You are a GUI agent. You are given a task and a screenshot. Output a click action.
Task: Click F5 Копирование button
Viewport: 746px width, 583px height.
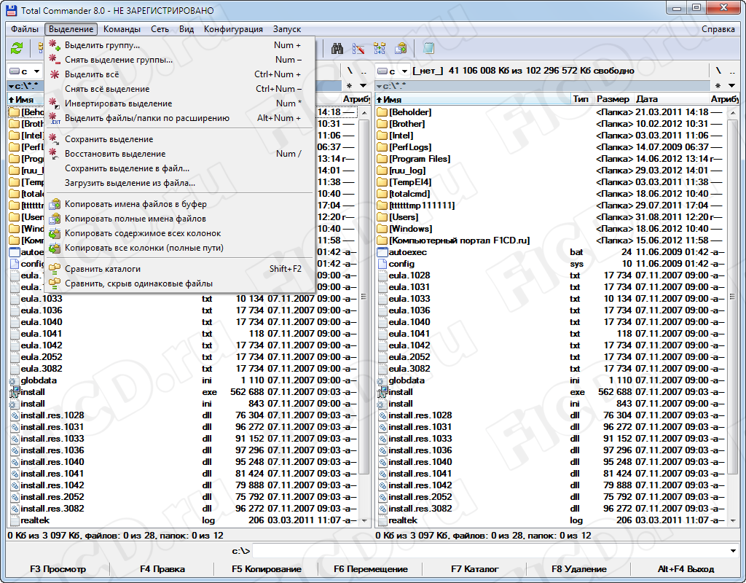[267, 569]
